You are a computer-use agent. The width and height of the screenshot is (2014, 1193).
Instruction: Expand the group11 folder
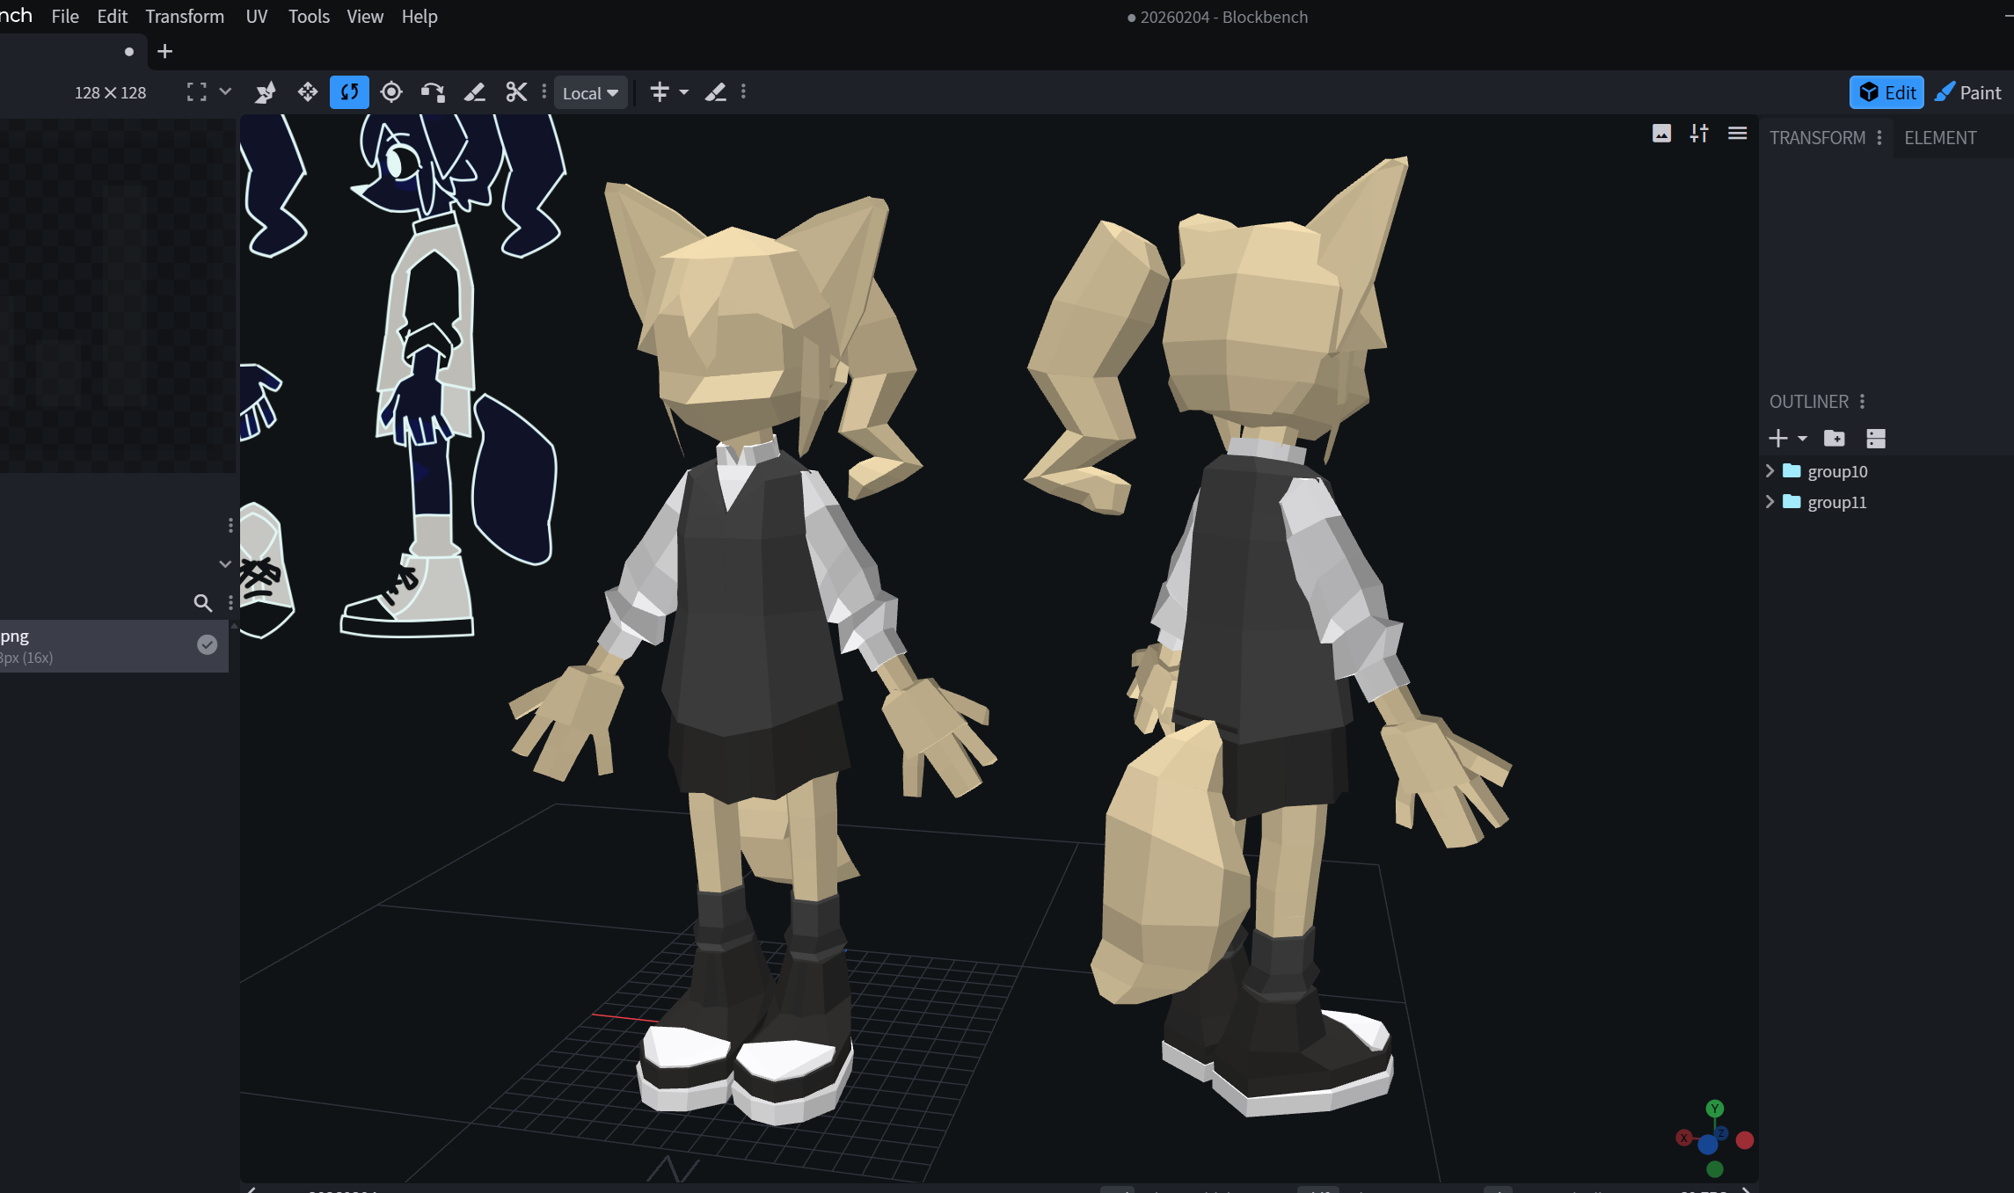tap(1770, 502)
